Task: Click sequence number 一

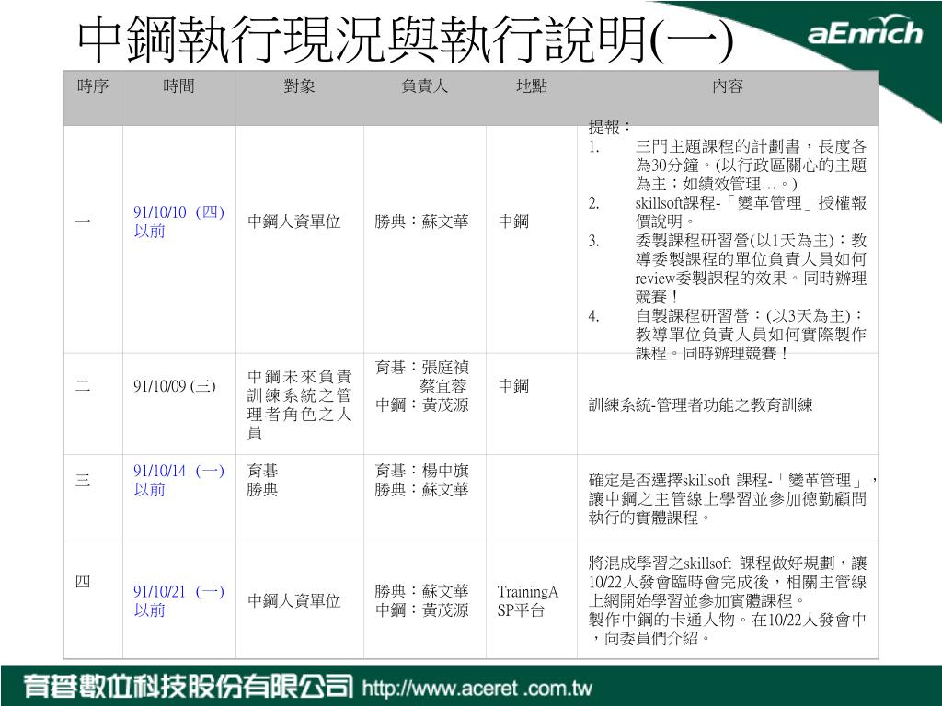Action: pos(83,222)
